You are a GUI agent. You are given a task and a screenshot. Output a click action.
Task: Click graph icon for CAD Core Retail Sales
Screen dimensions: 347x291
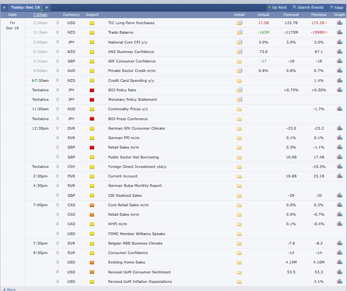pyautogui.click(x=340, y=205)
